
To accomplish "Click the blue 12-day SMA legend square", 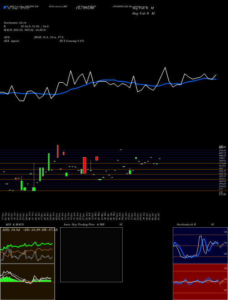I will pyautogui.click(x=5, y=7).
